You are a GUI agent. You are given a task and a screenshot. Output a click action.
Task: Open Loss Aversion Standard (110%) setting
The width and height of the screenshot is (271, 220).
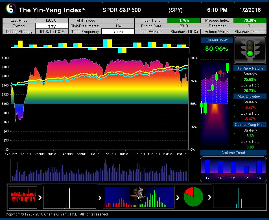pos(184,32)
